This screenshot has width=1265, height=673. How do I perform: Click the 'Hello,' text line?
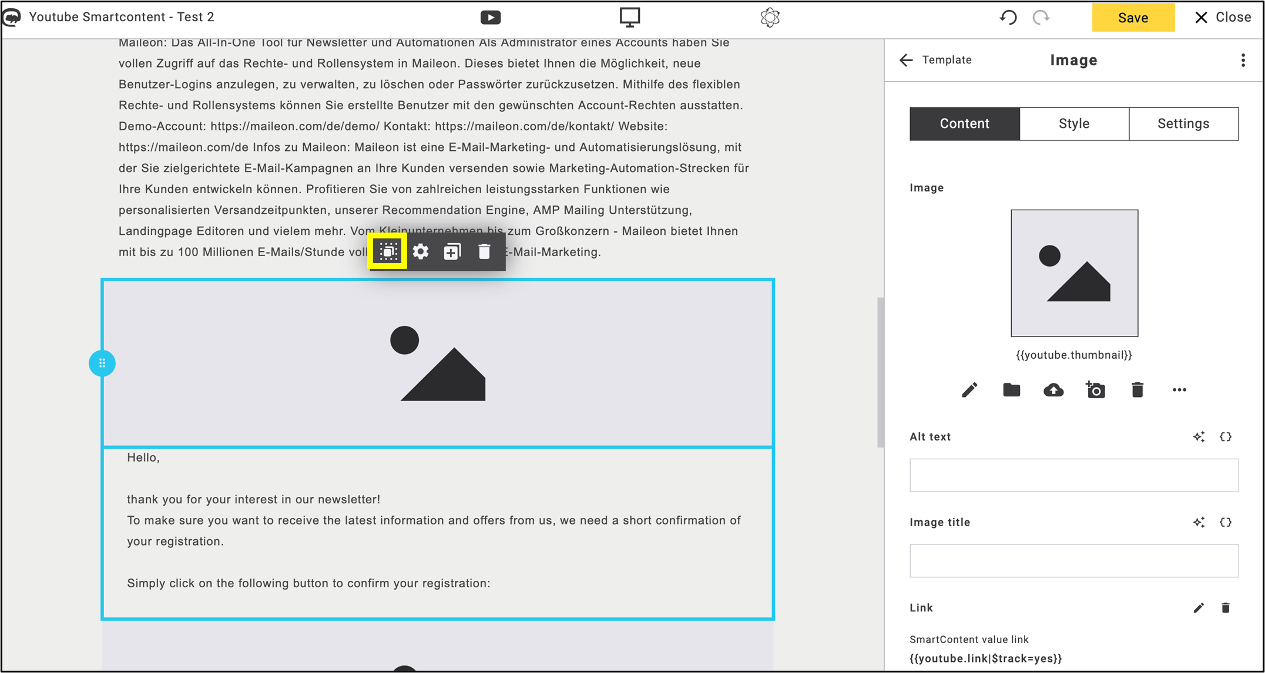click(143, 457)
